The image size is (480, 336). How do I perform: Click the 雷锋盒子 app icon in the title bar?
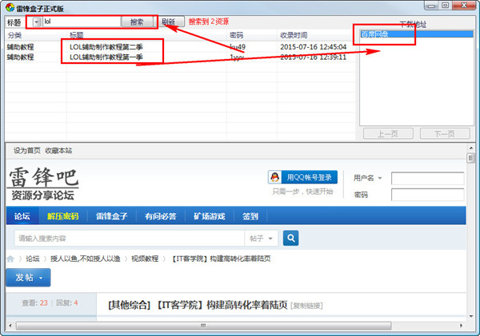coord(10,8)
